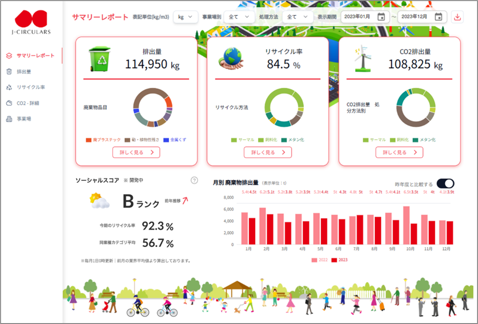Image resolution: width=478 pixels, height=324 pixels.
Task: Click the orange 廃プラスチック legend swatch
Action: pos(88,140)
